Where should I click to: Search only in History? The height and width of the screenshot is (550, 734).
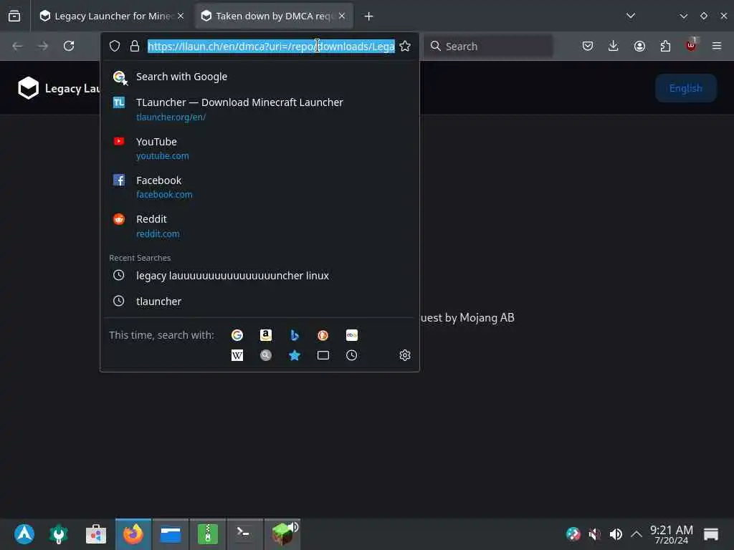click(351, 355)
